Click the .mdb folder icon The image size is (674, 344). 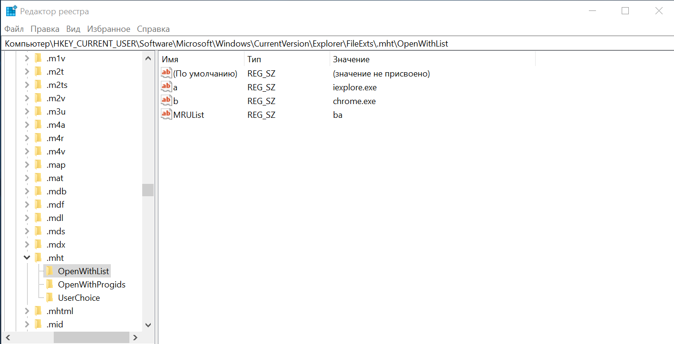pos(39,191)
